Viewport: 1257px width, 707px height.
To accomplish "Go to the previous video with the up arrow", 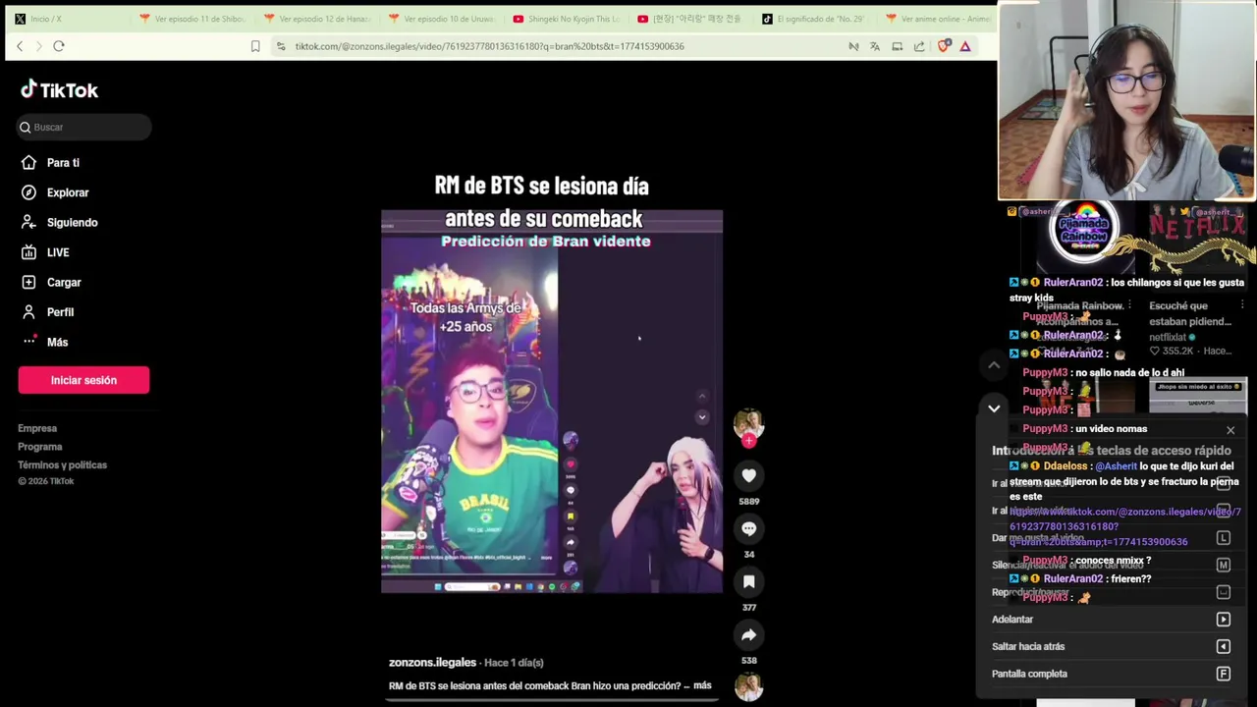I will coord(994,365).
